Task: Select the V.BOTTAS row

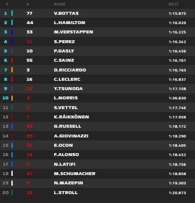Action: tap(97, 13)
